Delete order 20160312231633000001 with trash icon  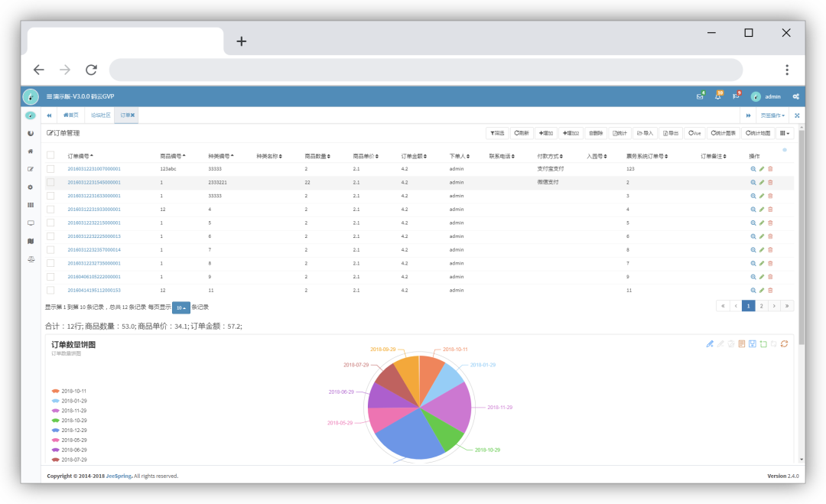[x=770, y=196]
